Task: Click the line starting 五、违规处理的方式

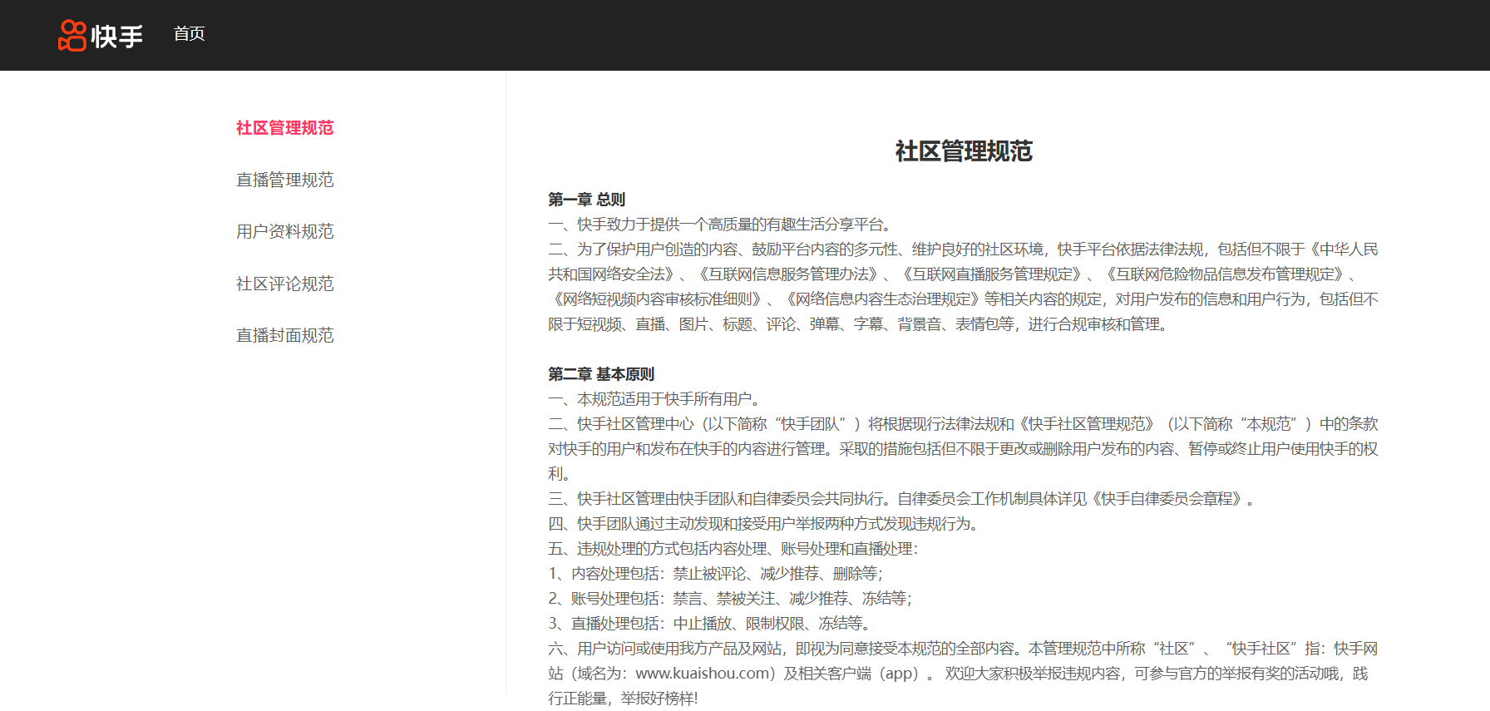Action: 733,549
